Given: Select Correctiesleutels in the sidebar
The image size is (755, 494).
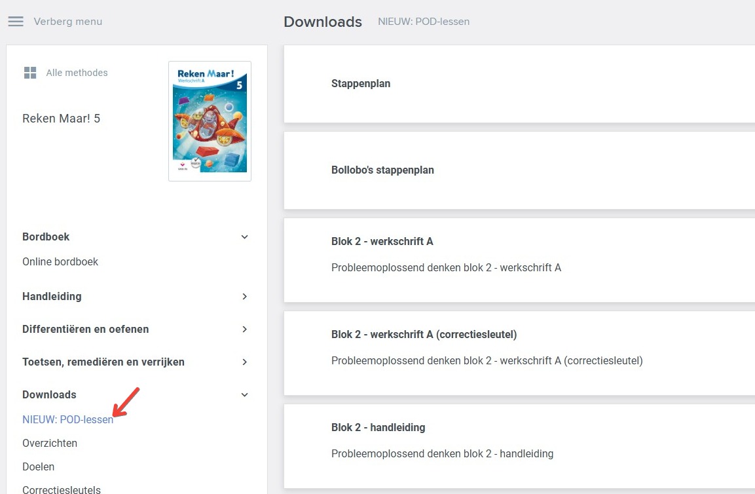Looking at the screenshot, I should pyautogui.click(x=62, y=489).
